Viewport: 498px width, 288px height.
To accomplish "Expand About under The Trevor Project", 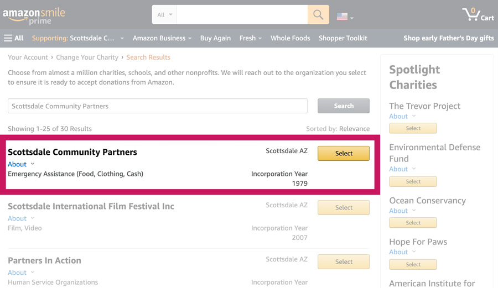I will [x=402, y=117].
